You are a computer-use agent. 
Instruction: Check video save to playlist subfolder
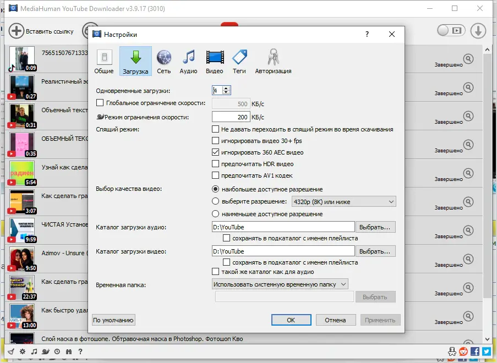pos(226,262)
